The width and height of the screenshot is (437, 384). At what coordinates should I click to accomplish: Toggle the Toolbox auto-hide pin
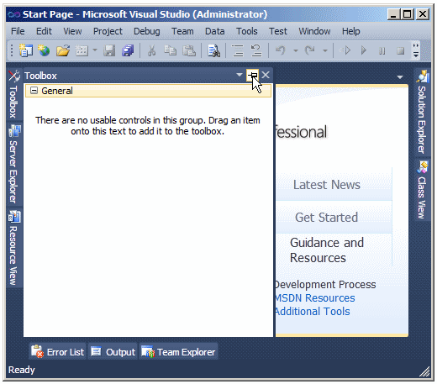[x=252, y=75]
